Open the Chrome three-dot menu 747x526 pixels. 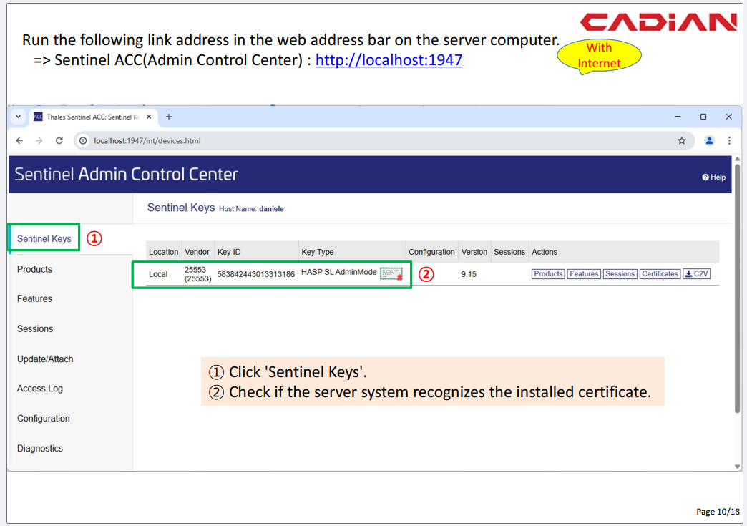click(x=729, y=141)
